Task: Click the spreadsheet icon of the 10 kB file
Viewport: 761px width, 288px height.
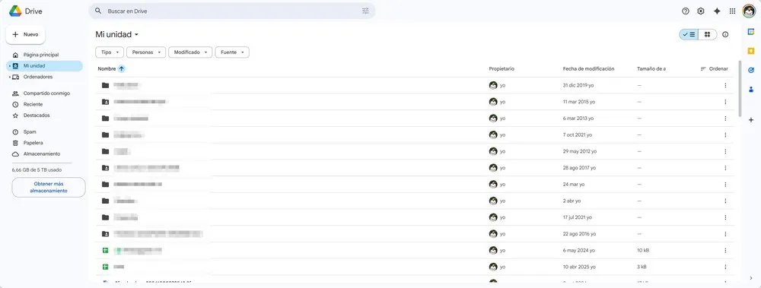Action: click(x=105, y=250)
